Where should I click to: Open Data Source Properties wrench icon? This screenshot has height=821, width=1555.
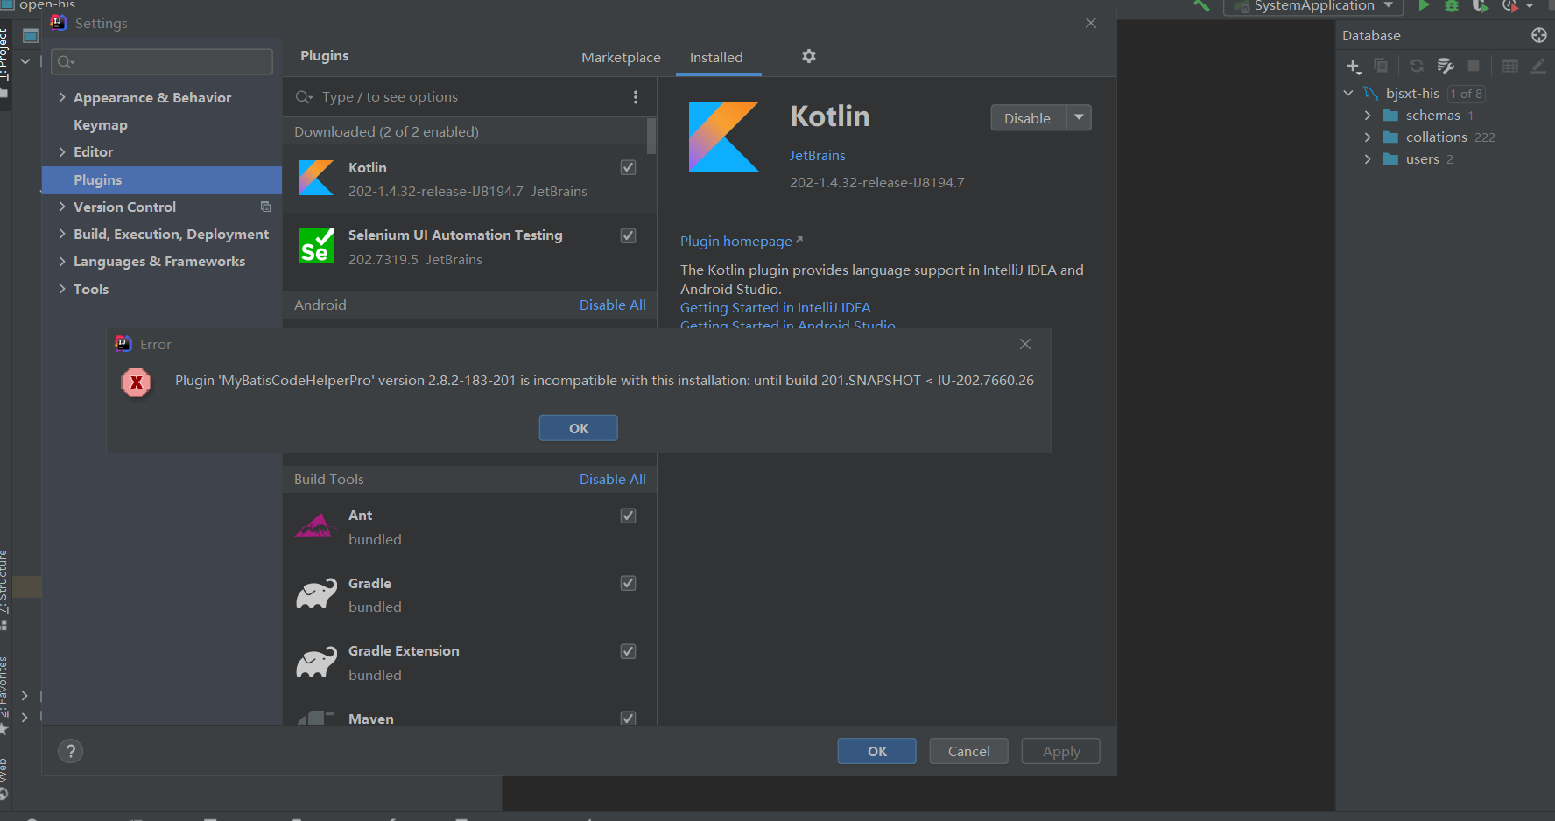click(x=1446, y=66)
